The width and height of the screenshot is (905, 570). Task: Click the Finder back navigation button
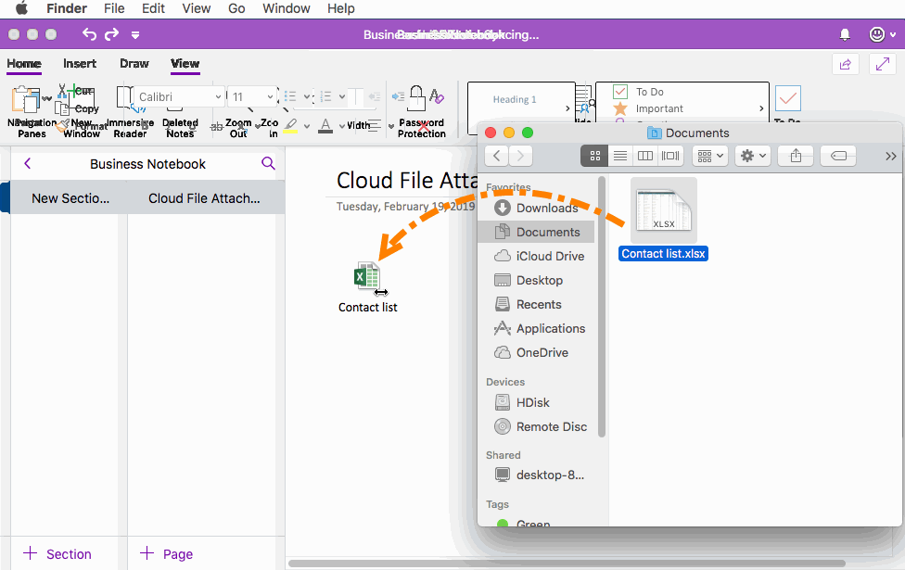click(497, 156)
